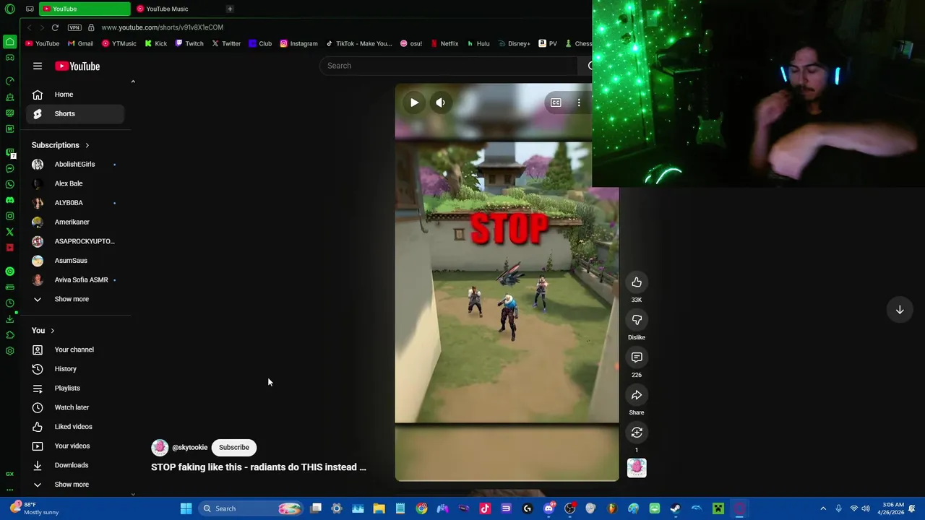925x520 pixels.
Task: Show hidden system tray icons
Action: click(x=823, y=508)
